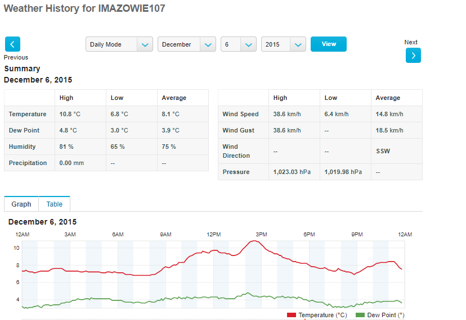Expand the 2015 year dropdown
This screenshot has width=466, height=320.
coord(283,44)
